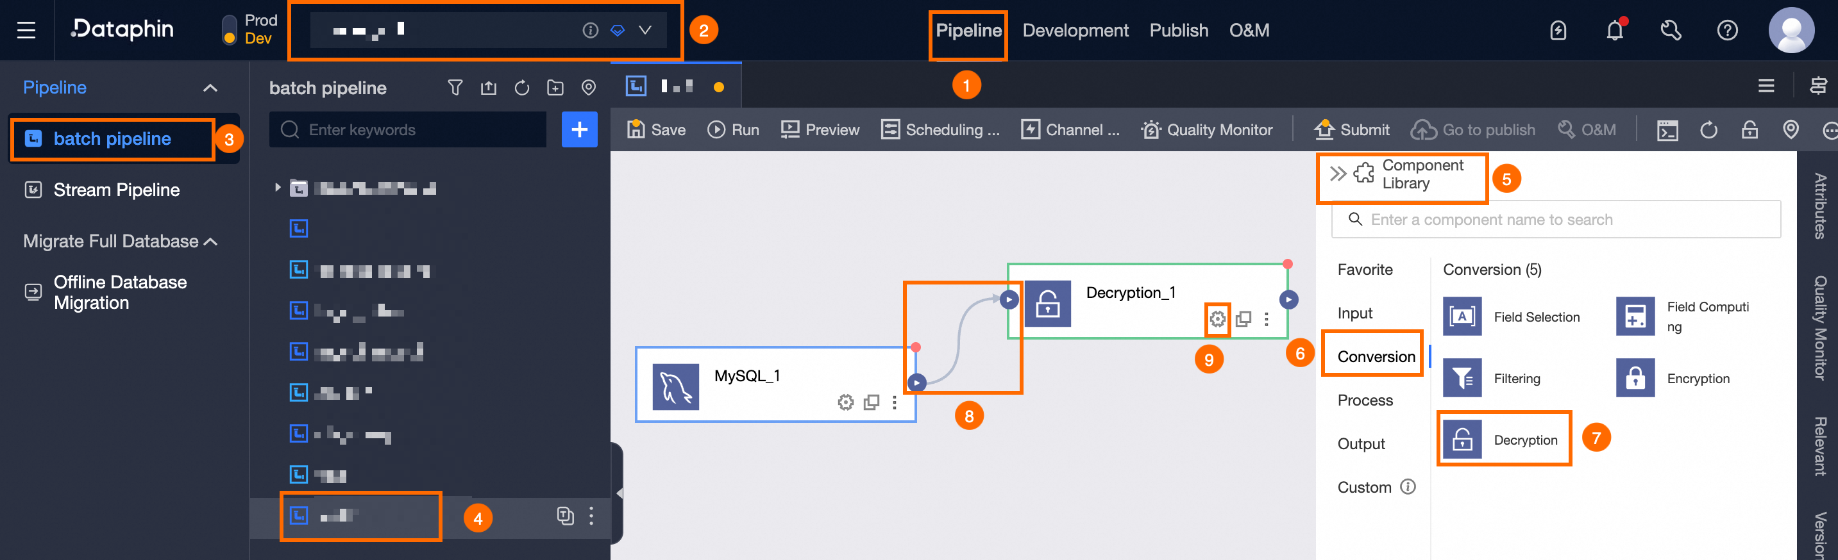
Task: Click the locate icon in batch pipeline panel
Action: [589, 88]
